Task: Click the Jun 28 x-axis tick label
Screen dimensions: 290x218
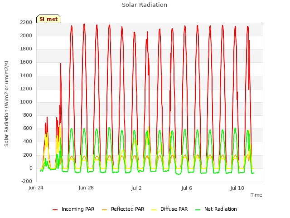Action: pos(86,188)
